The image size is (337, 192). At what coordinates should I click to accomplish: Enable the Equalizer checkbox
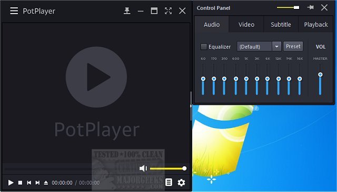[204, 47]
